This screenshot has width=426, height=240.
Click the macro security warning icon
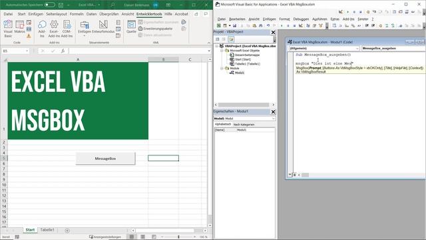[x=29, y=35]
